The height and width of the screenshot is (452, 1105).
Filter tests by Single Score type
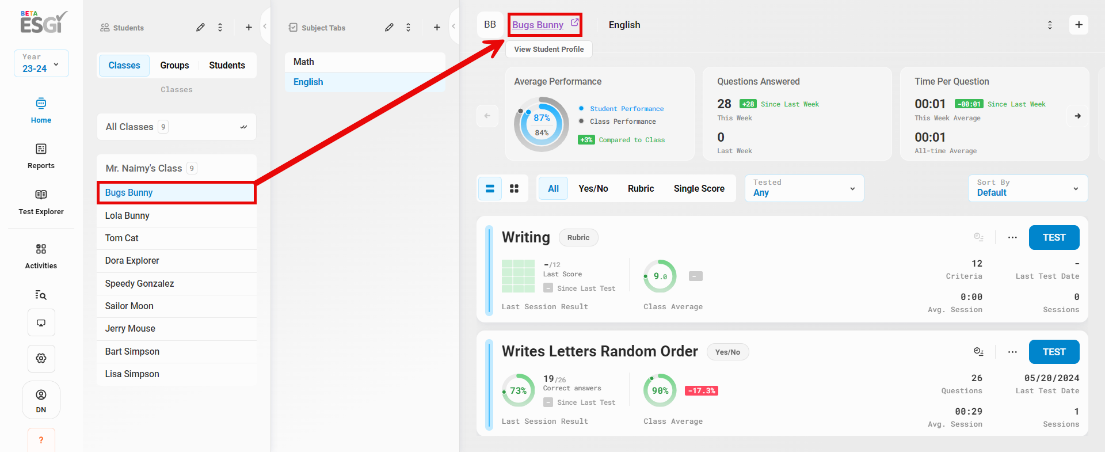[699, 188]
